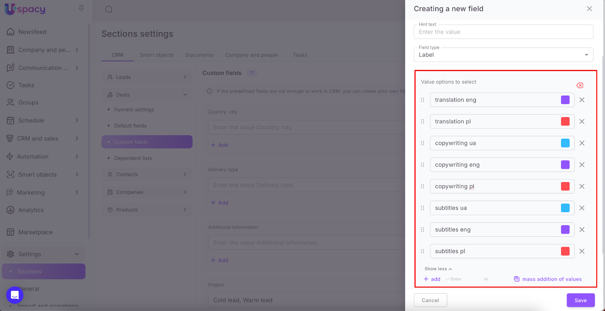Image resolution: width=605 pixels, height=311 pixels.
Task: Remove the 'translation eng' option
Action: [582, 100]
